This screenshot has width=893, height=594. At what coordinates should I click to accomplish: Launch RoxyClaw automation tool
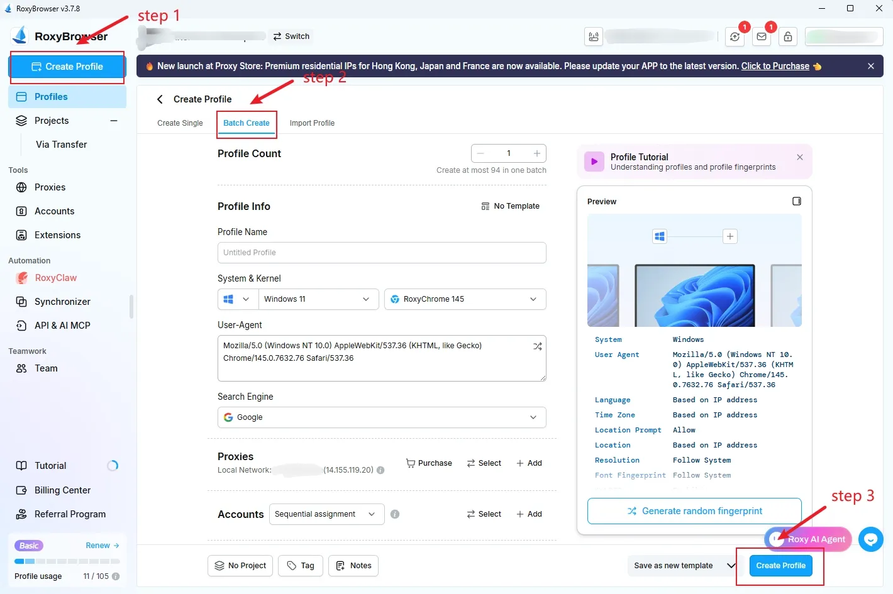[55, 277]
